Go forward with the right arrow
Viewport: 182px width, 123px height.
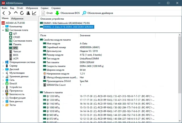10,13
